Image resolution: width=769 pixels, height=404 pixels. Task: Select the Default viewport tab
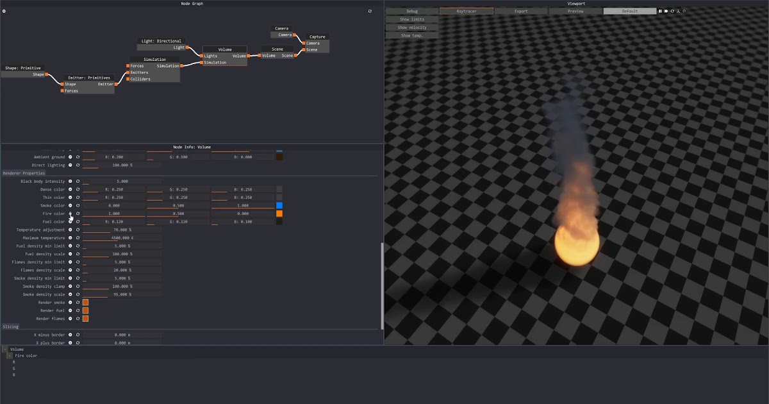(630, 11)
